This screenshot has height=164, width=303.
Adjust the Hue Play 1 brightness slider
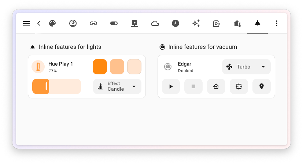tap(56, 86)
